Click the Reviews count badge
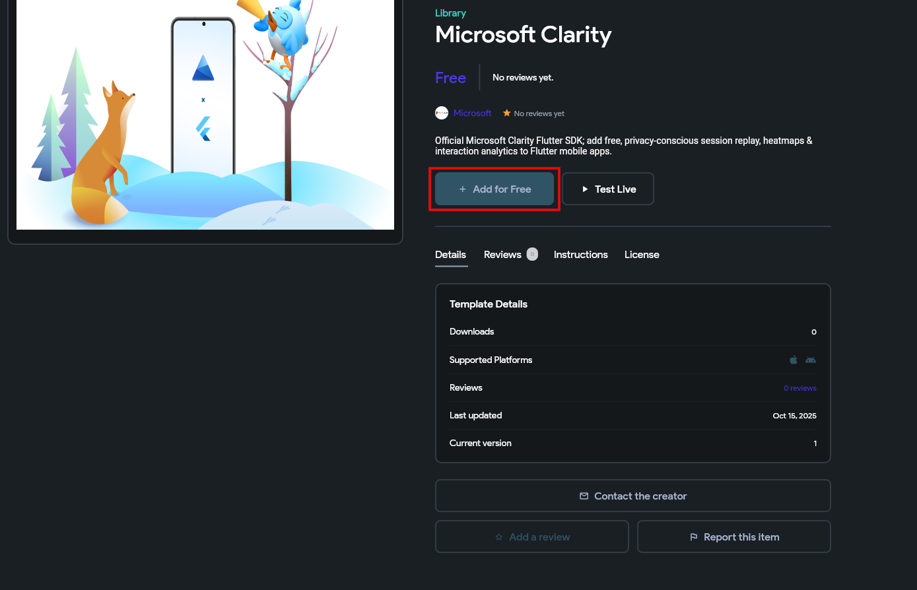 pos(531,253)
